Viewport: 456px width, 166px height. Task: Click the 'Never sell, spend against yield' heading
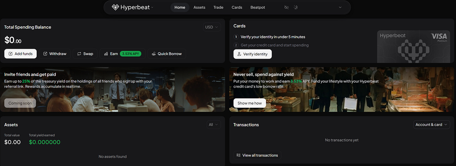point(264,75)
